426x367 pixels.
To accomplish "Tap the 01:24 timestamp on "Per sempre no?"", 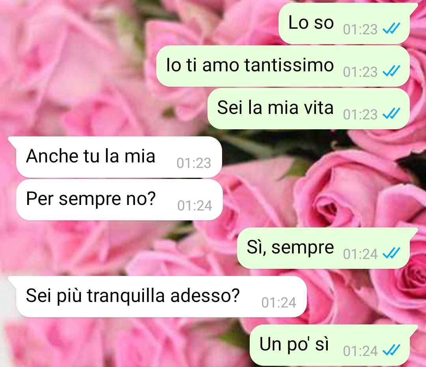I will [x=194, y=206].
